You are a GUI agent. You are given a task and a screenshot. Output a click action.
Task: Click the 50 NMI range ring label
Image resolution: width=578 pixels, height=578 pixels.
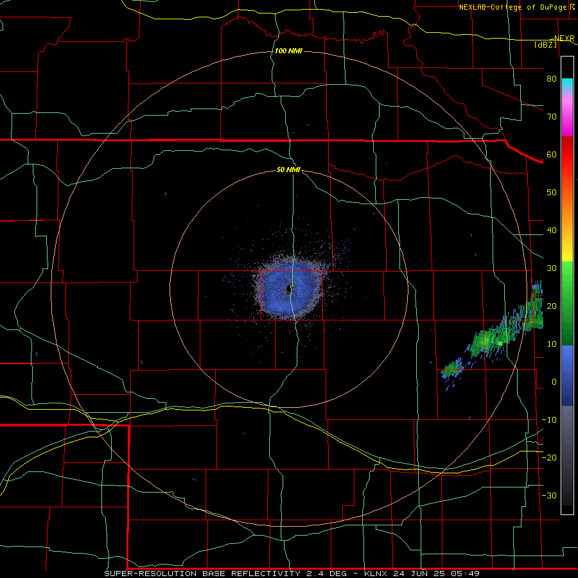tap(288, 170)
